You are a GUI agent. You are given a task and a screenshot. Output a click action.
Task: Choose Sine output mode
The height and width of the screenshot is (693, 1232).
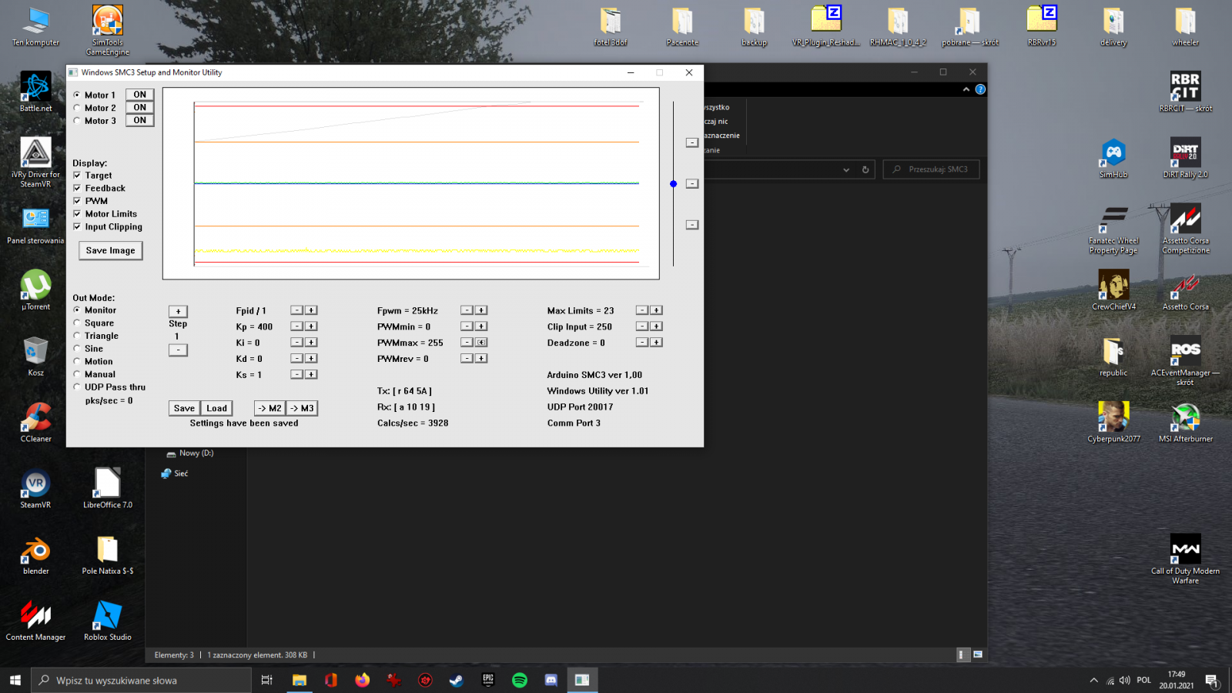pos(77,349)
